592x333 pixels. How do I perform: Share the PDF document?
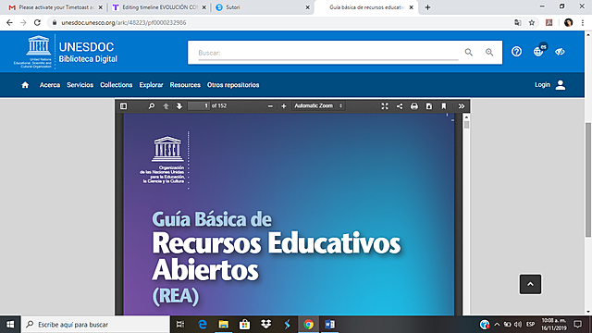click(400, 106)
